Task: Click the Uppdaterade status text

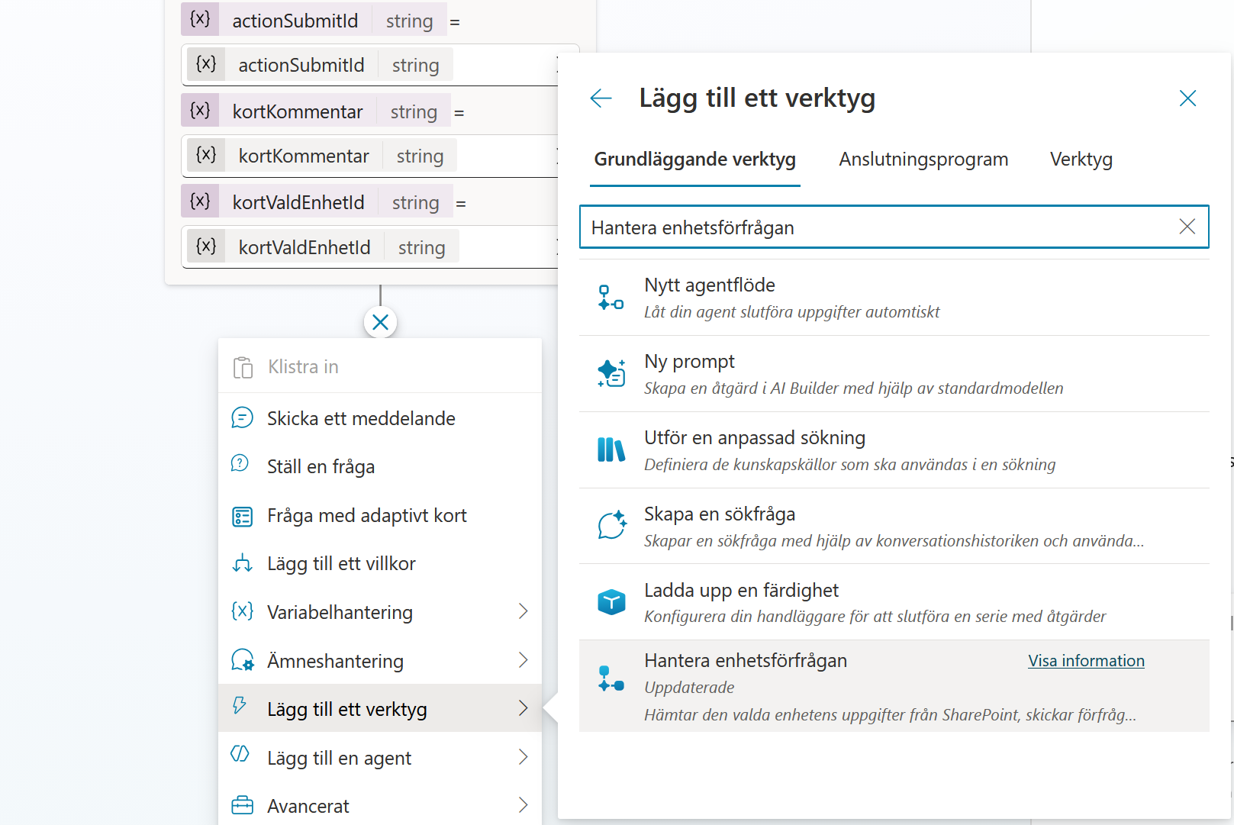Action: [x=689, y=688]
